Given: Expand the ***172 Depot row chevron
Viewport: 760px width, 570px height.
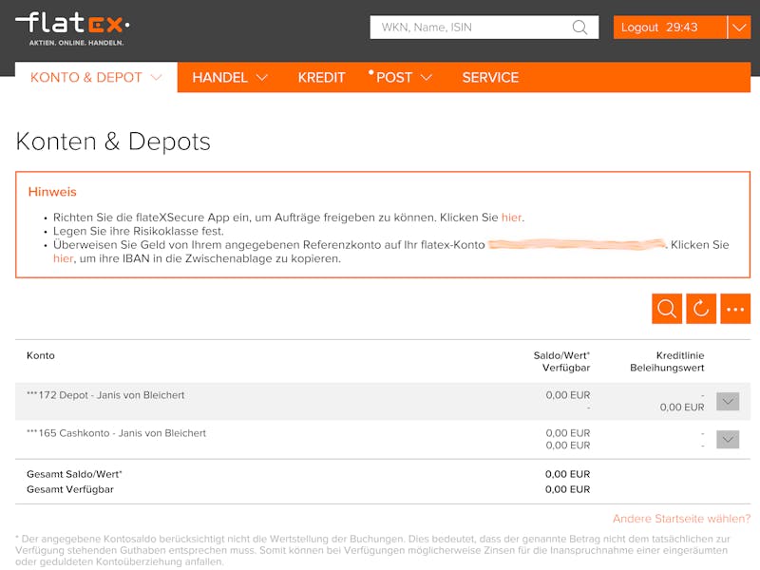Looking at the screenshot, I should (728, 401).
